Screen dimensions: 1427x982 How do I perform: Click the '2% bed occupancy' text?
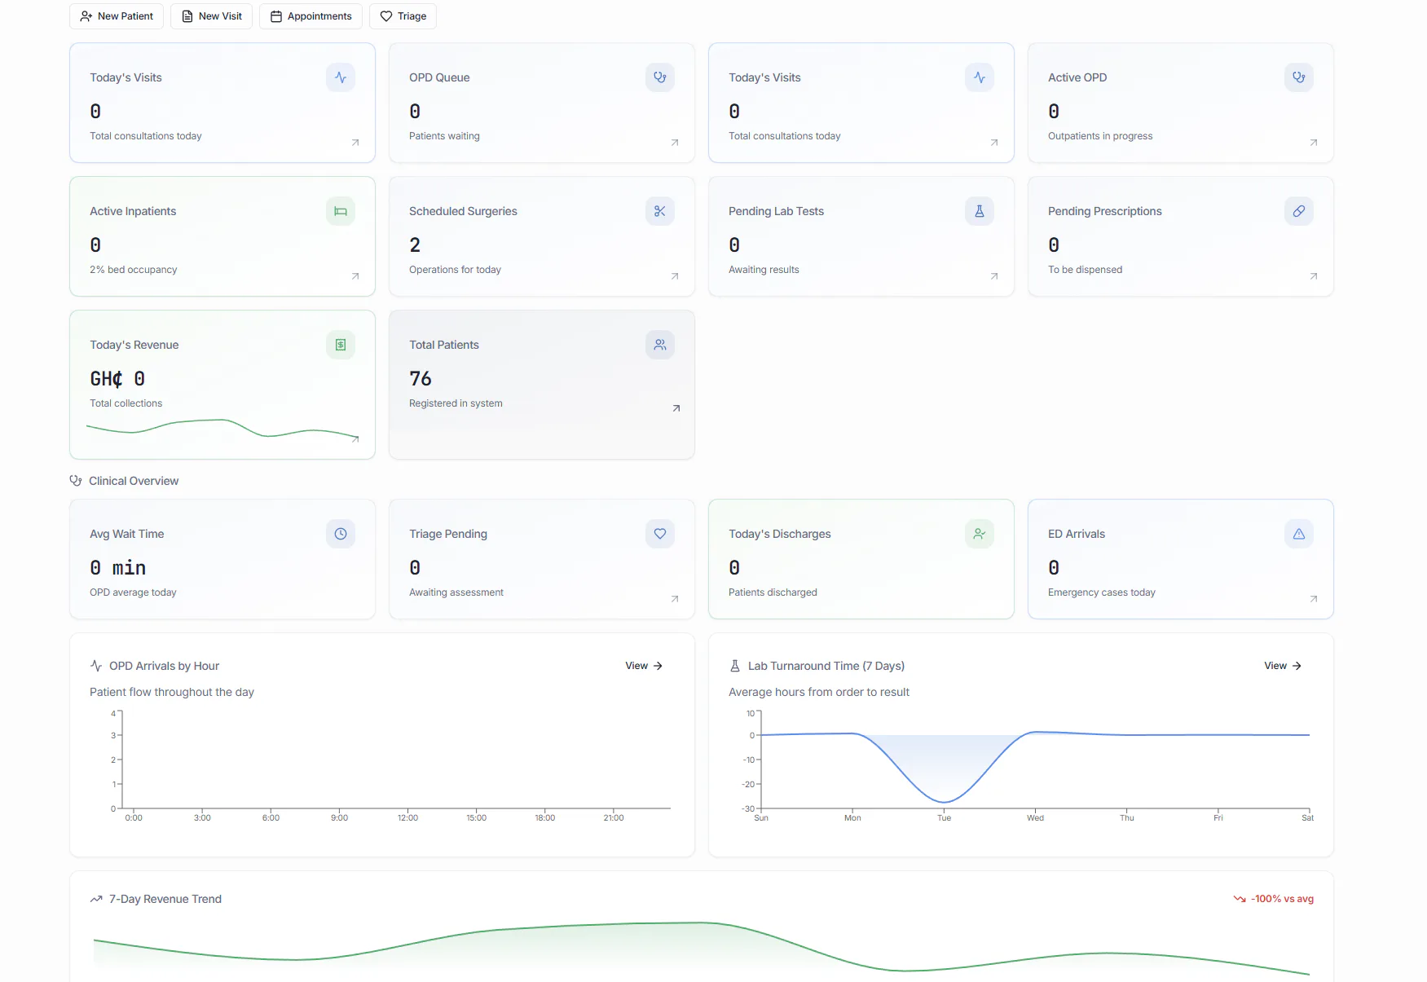[x=134, y=270]
